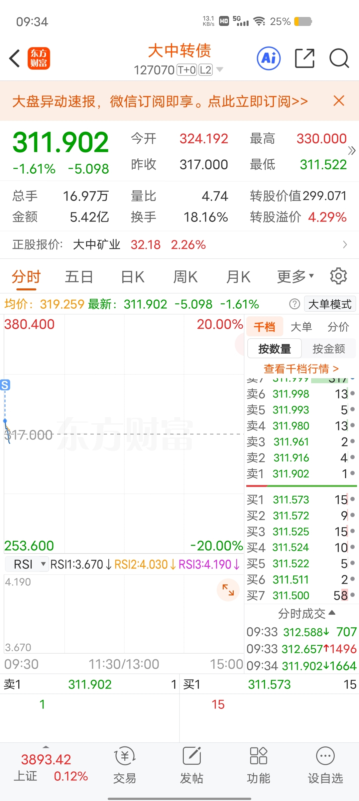This screenshot has width=359, height=801.
Task: Tap 大中矿业 stock name
Action: click(x=96, y=244)
